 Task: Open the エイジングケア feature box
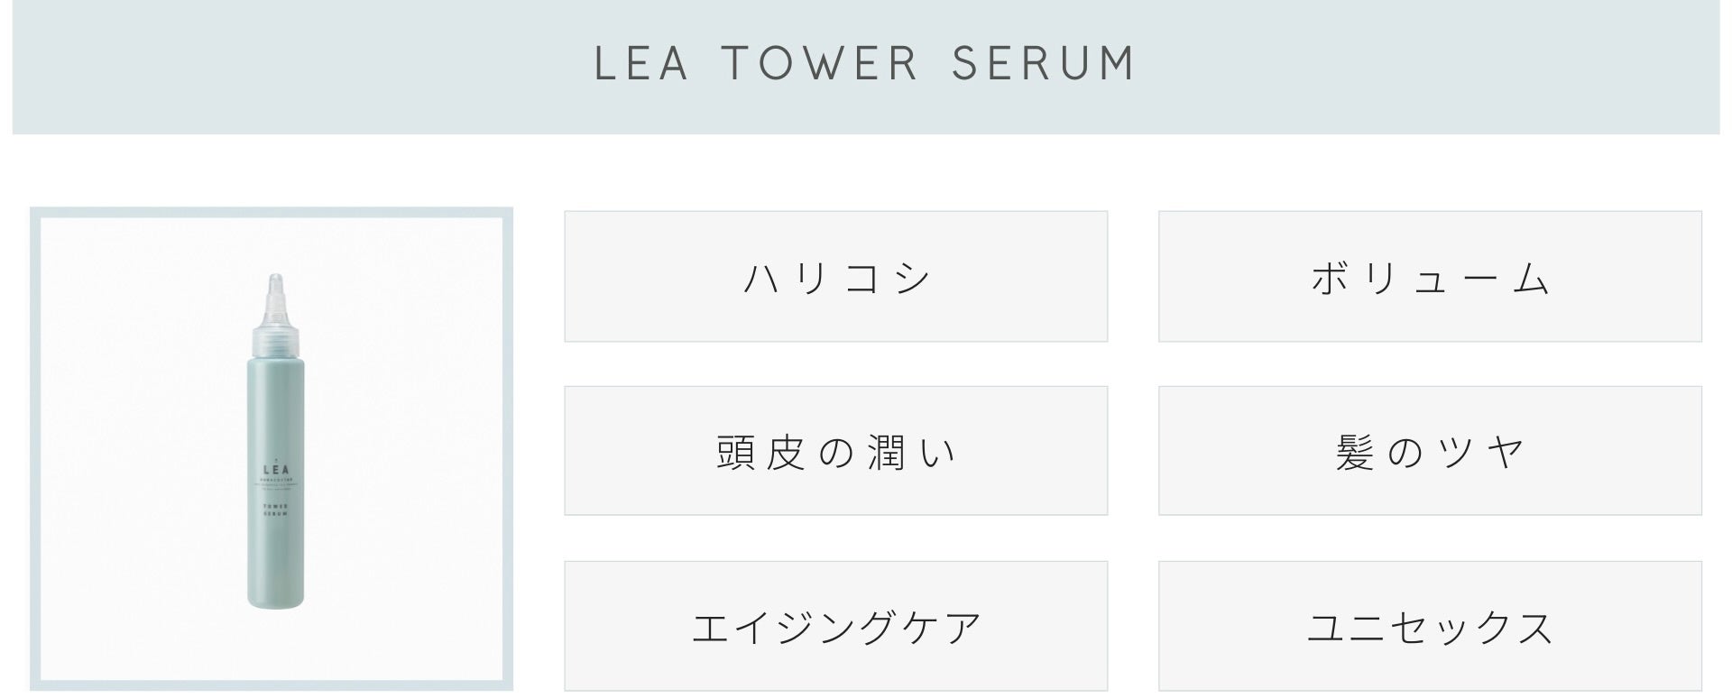coord(835,626)
